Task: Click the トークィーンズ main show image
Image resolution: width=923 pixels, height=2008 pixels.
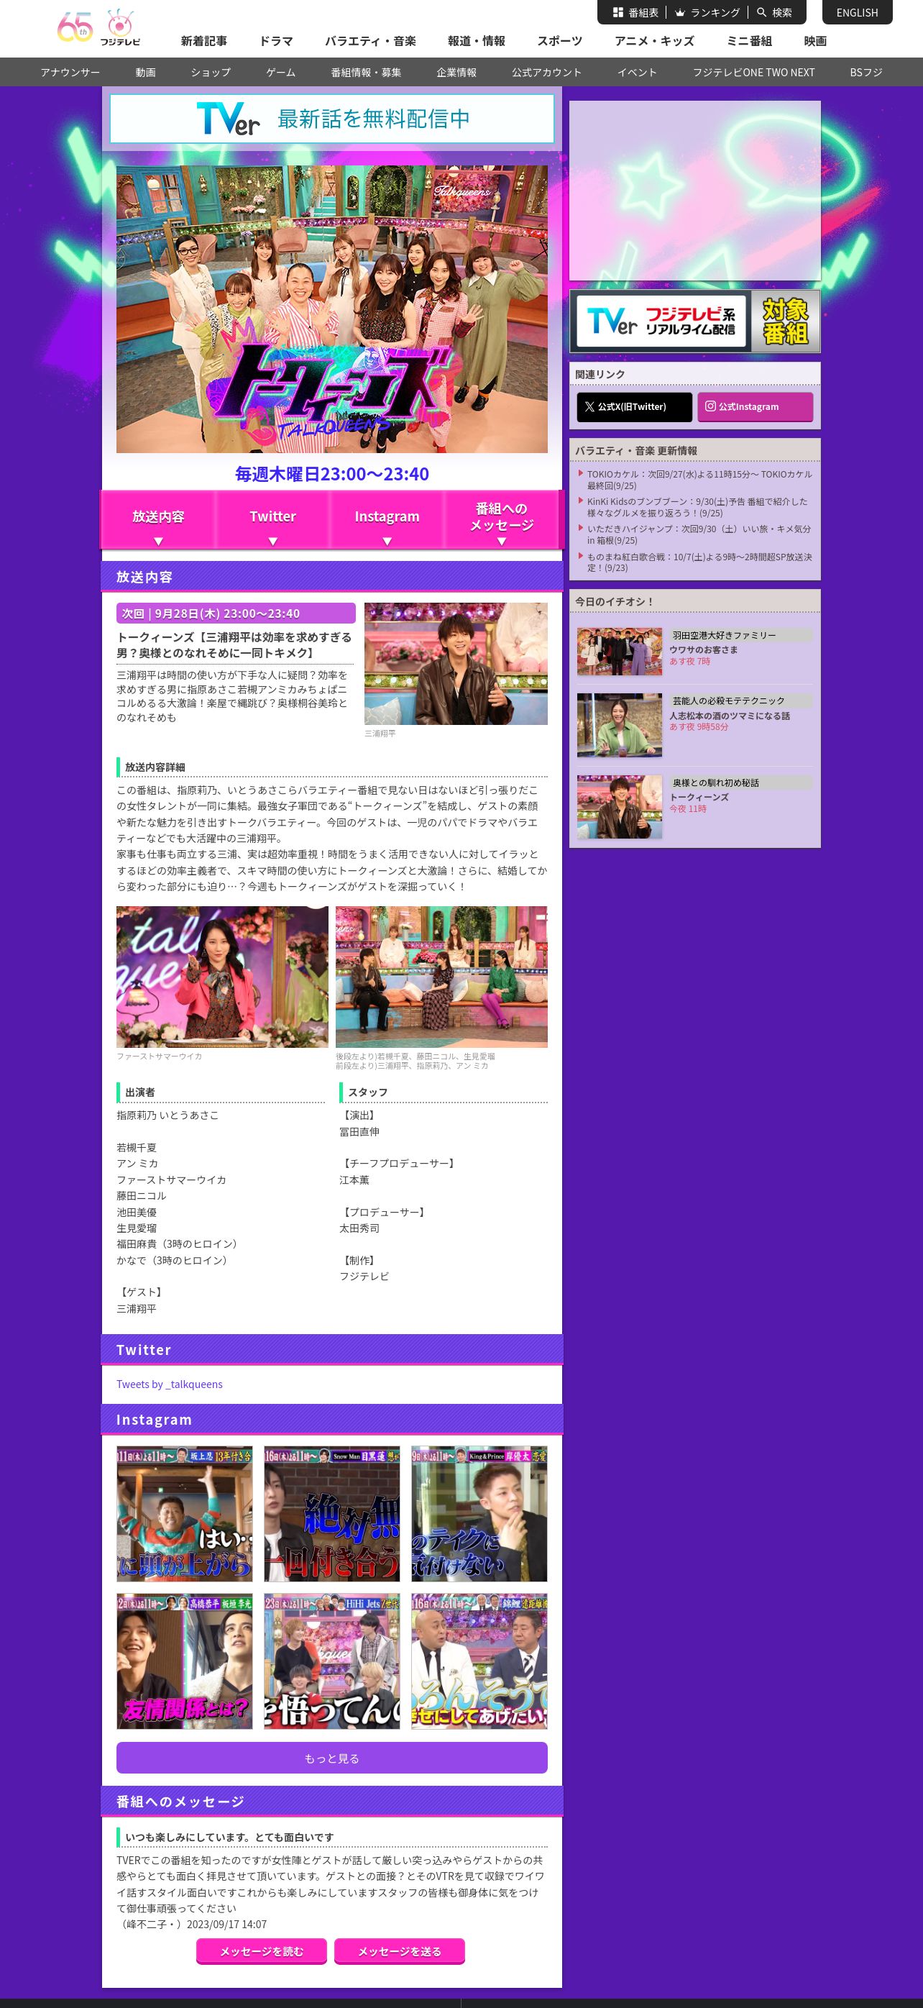Action: [332, 309]
